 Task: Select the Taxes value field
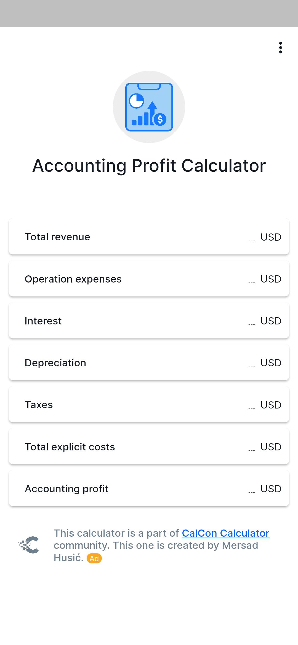tap(149, 404)
